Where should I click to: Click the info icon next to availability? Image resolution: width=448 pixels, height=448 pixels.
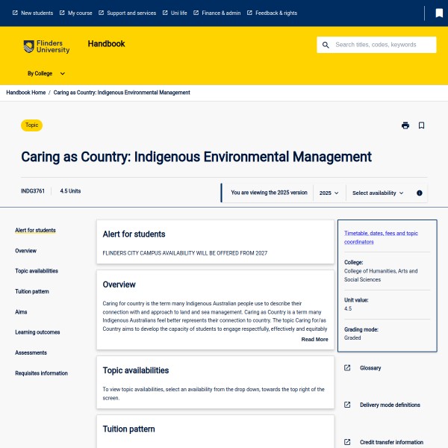(420, 193)
